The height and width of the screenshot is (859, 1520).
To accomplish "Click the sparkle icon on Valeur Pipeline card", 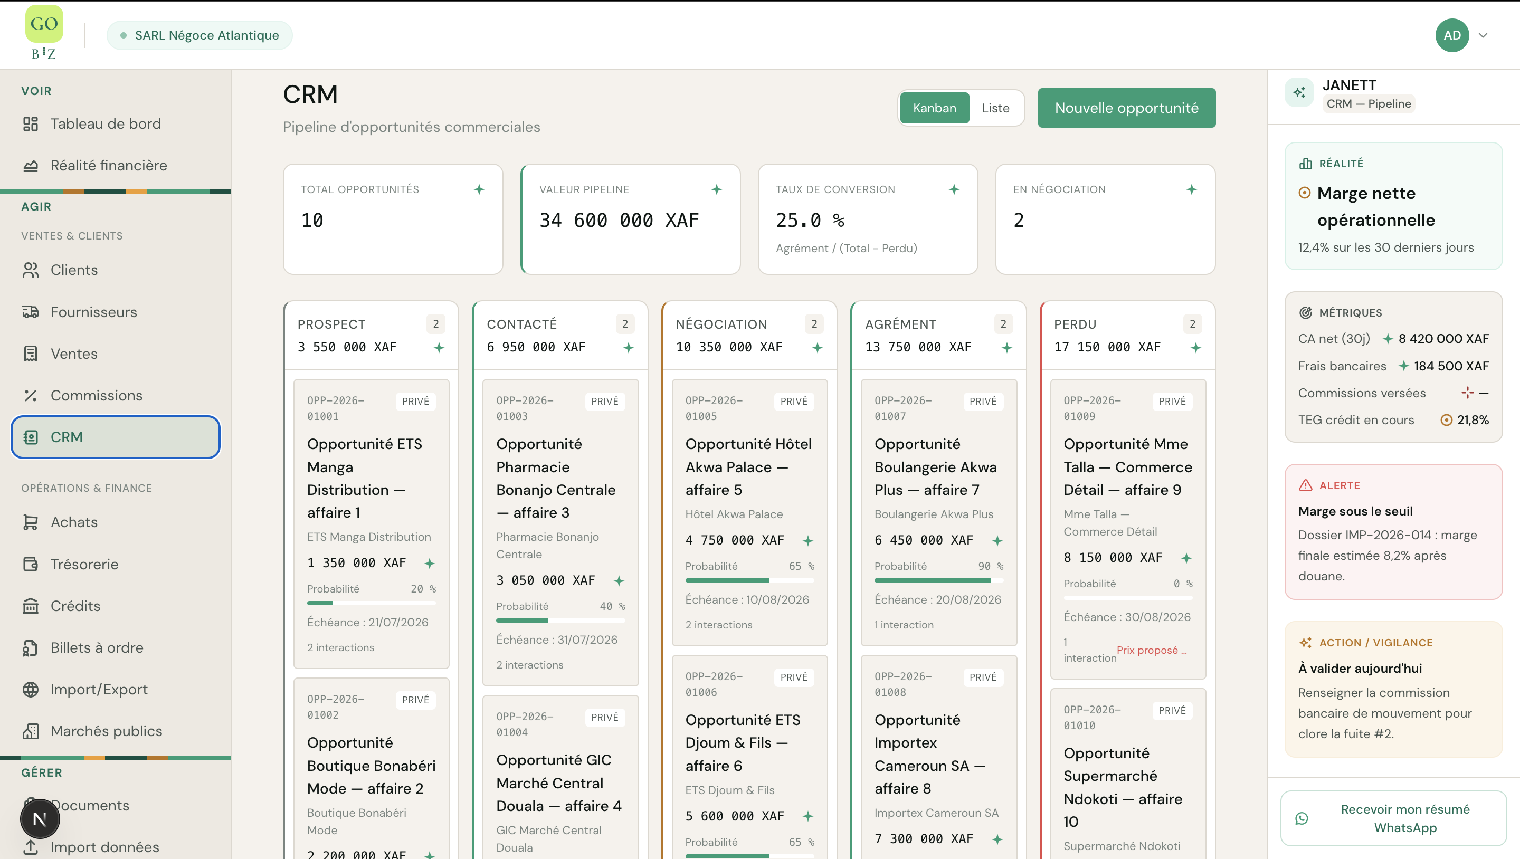I will click(x=716, y=189).
